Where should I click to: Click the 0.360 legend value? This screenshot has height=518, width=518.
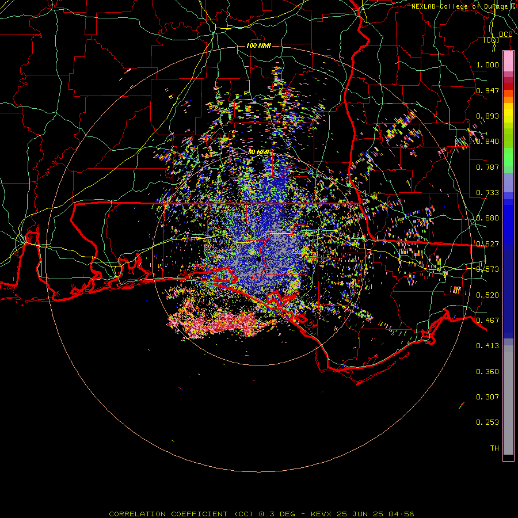coord(487,372)
